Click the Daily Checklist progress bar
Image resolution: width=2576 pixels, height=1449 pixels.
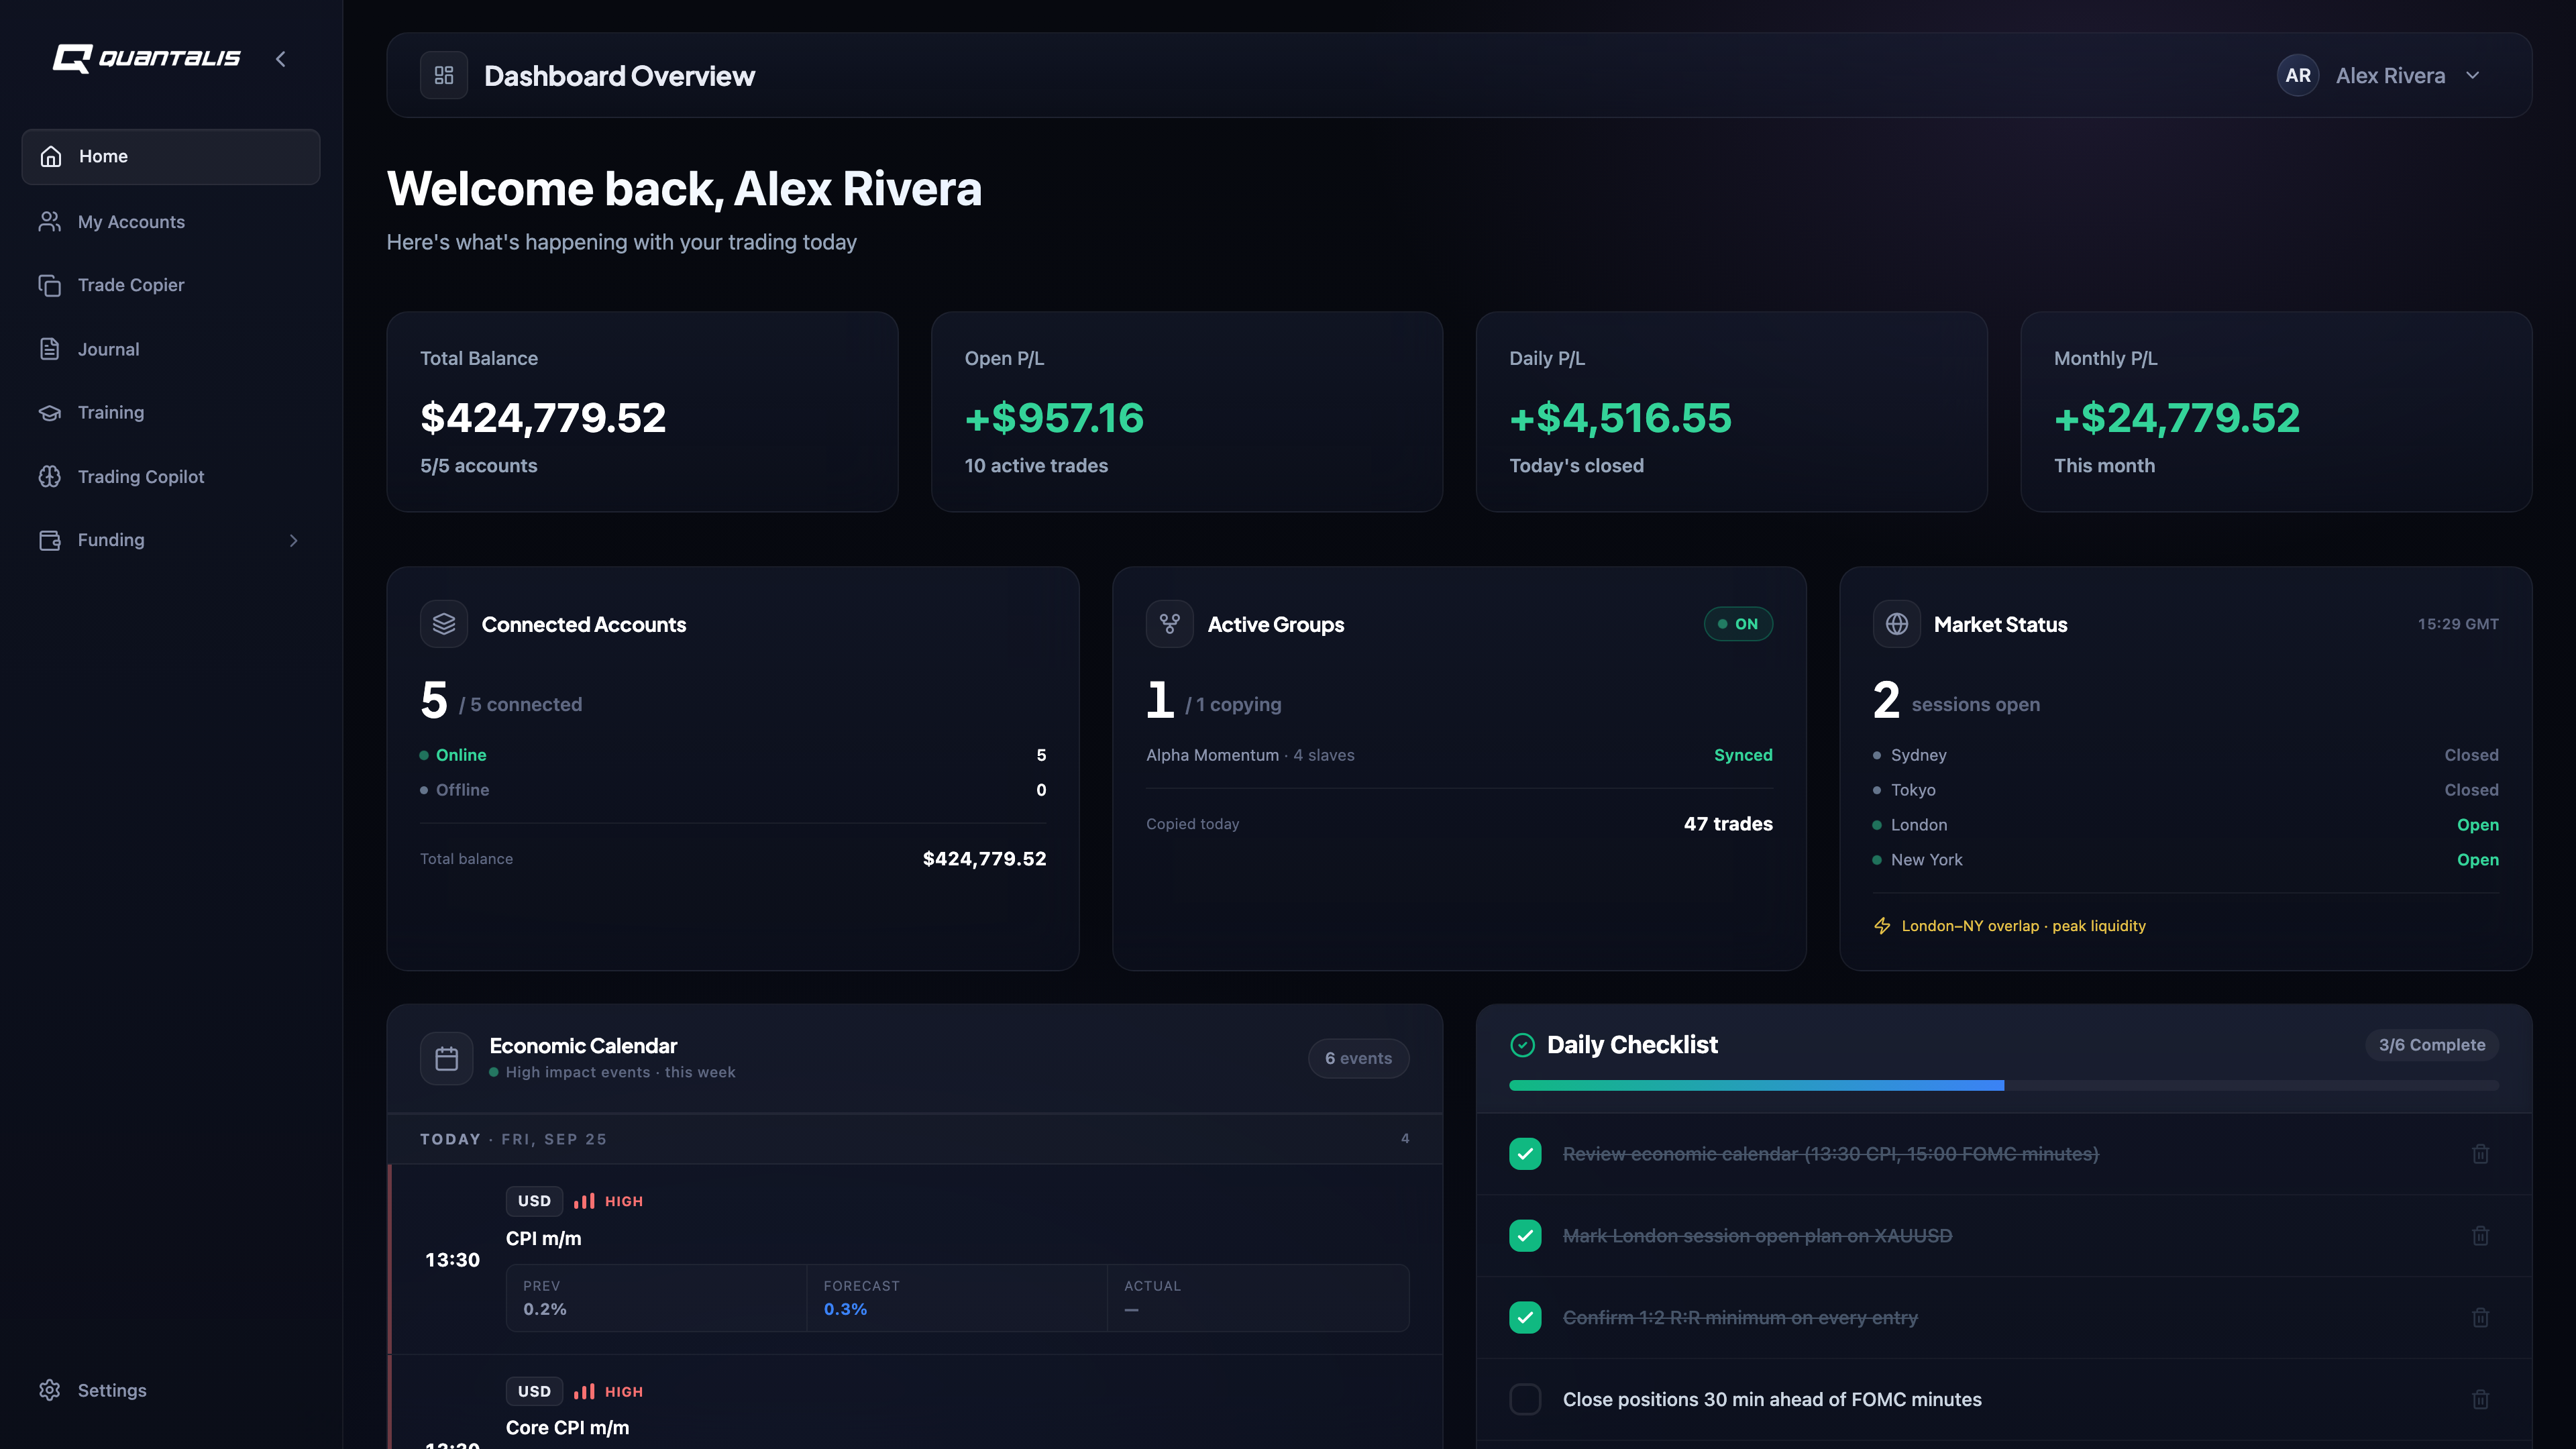[2004, 1085]
